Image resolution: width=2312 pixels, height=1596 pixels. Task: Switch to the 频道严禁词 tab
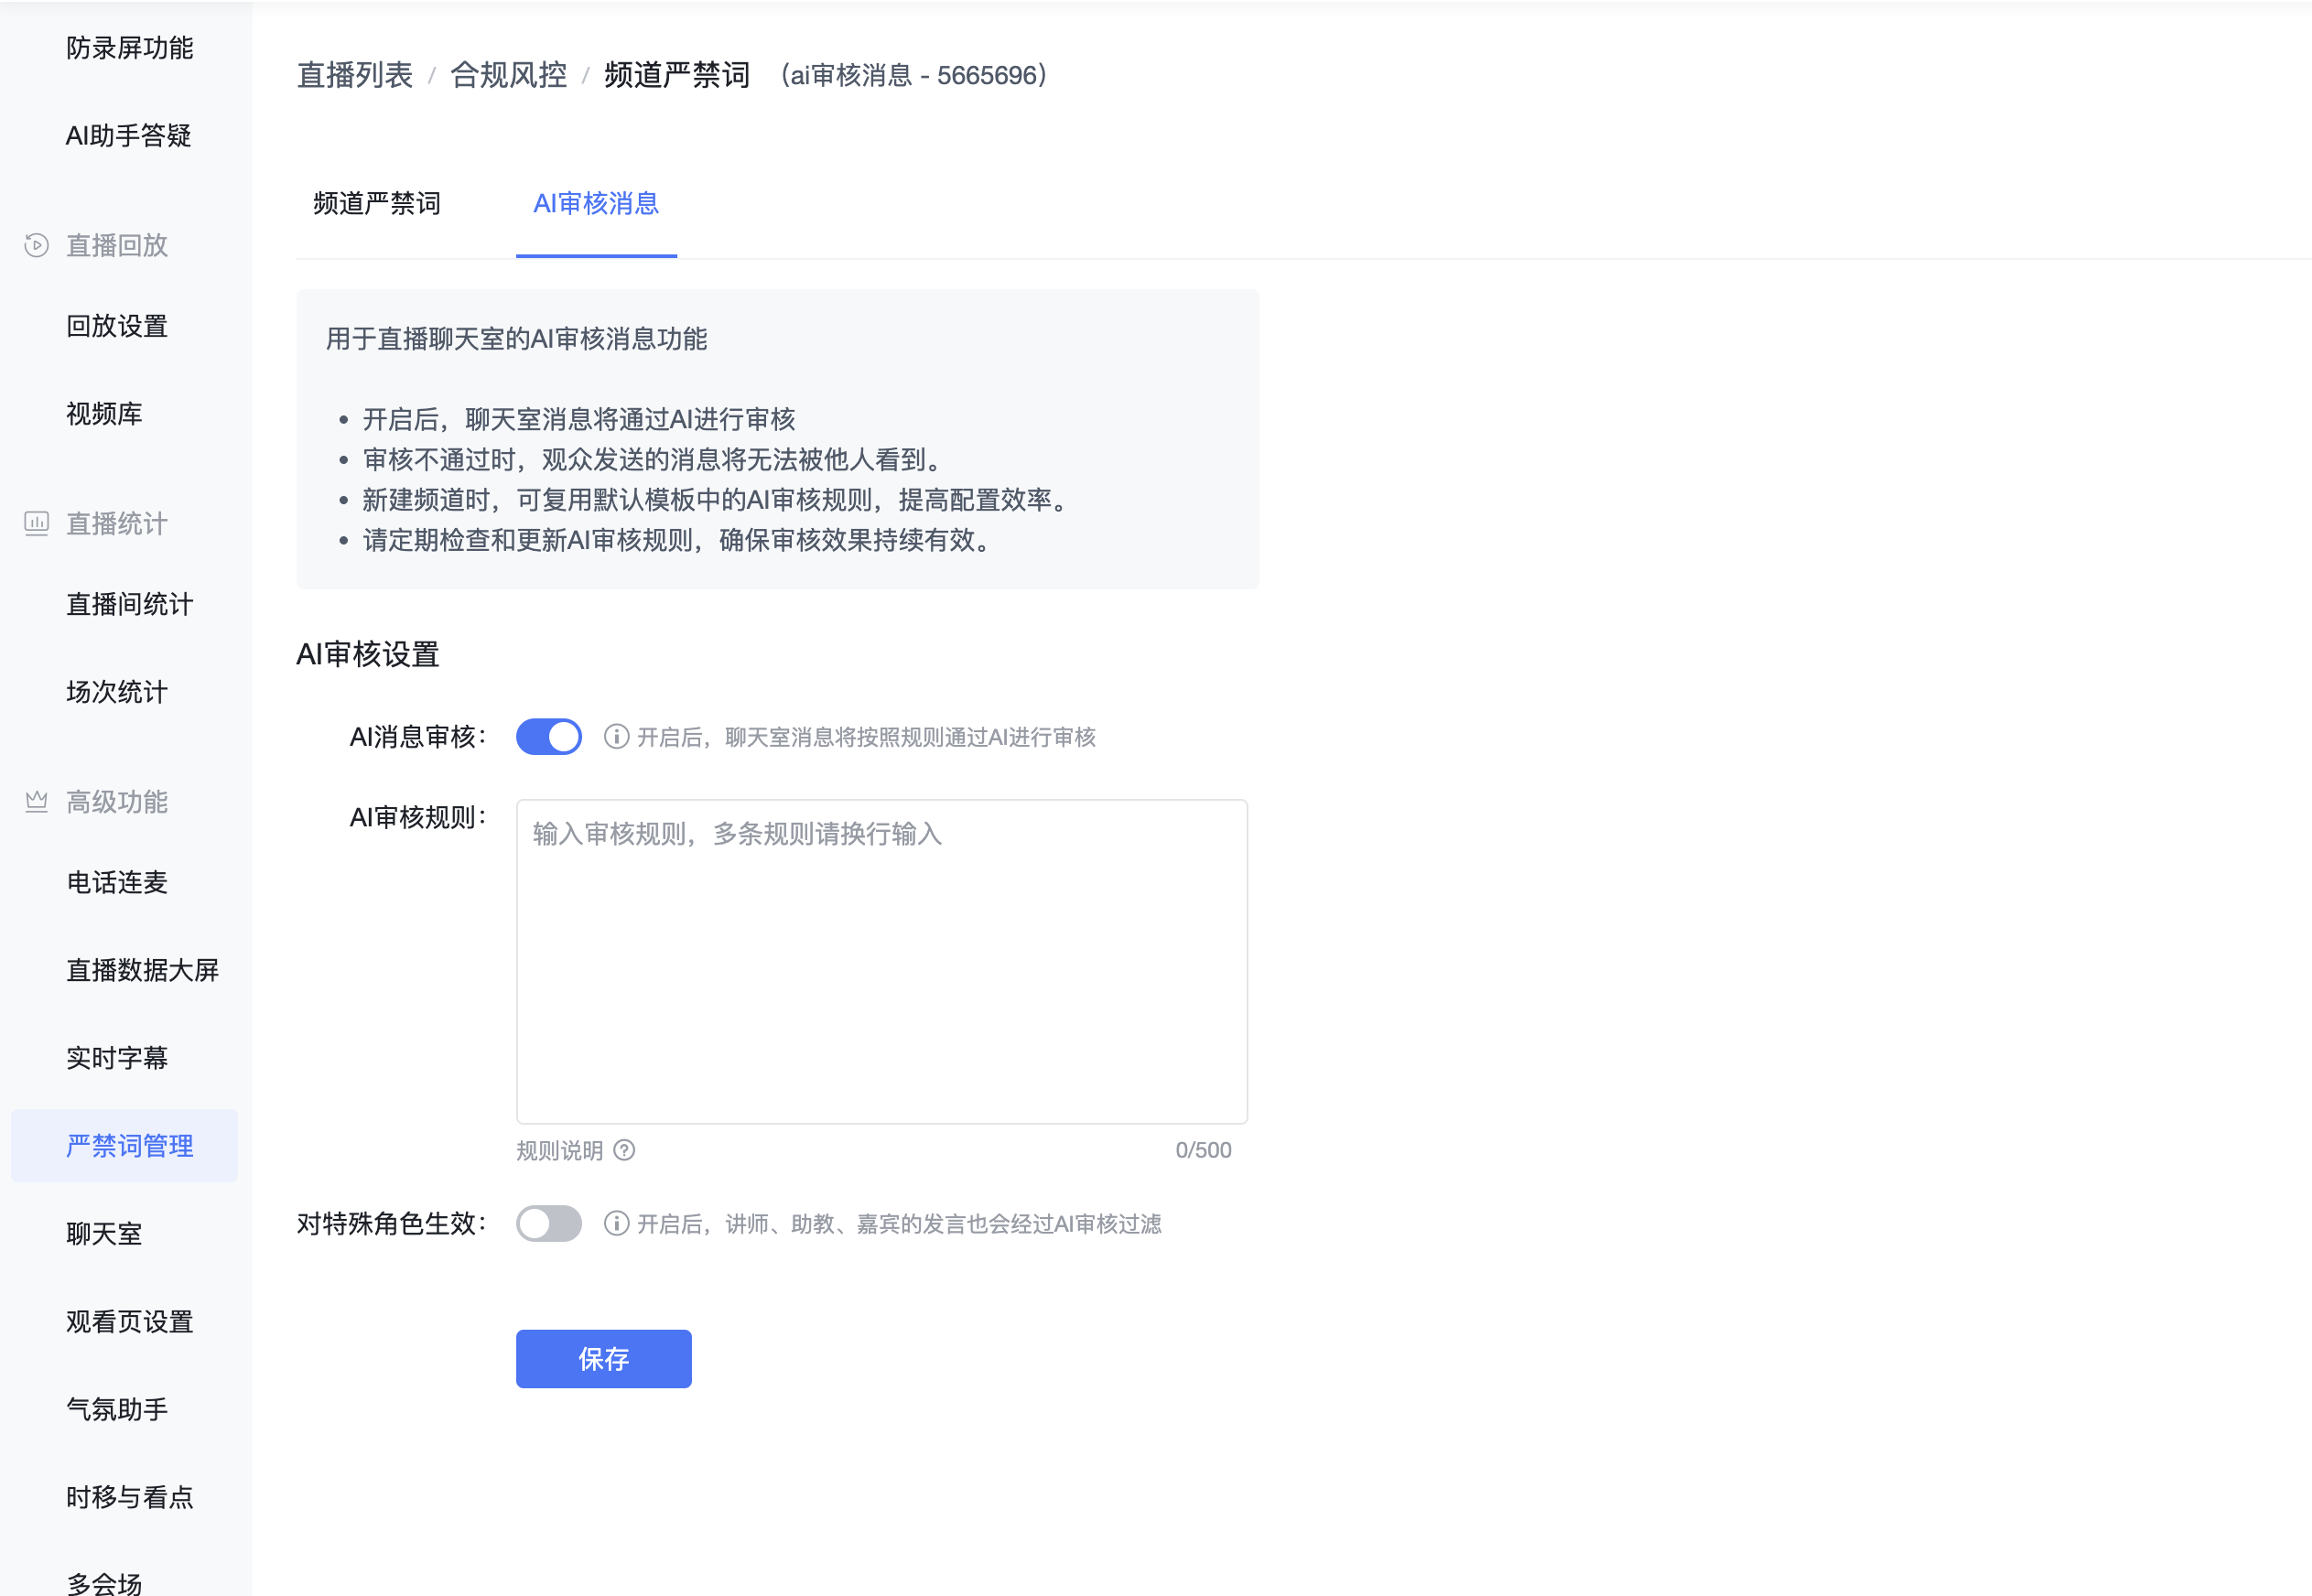(x=377, y=204)
